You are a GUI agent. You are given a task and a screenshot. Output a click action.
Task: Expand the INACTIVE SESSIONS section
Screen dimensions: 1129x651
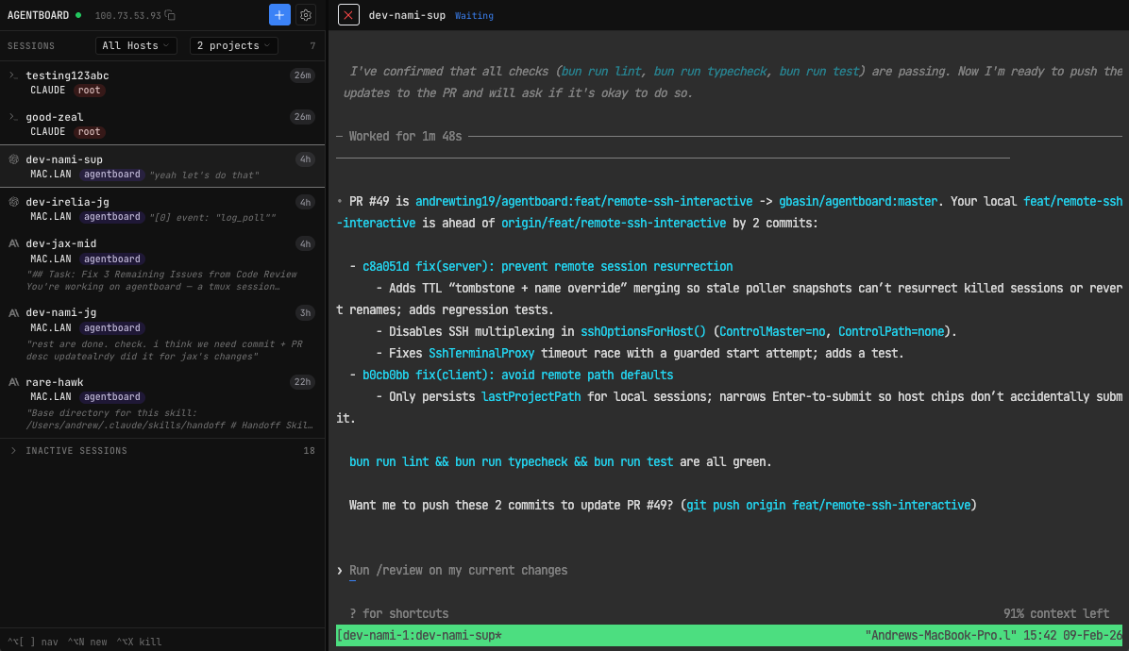click(x=72, y=450)
